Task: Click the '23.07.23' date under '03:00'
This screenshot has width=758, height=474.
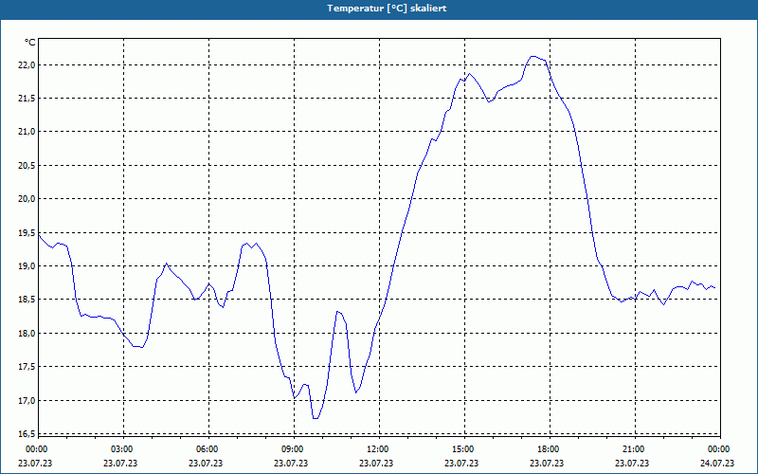Action: [x=120, y=463]
